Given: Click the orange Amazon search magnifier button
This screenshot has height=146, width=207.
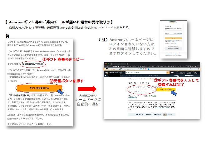Looking at the screenshot, I should (168, 73).
